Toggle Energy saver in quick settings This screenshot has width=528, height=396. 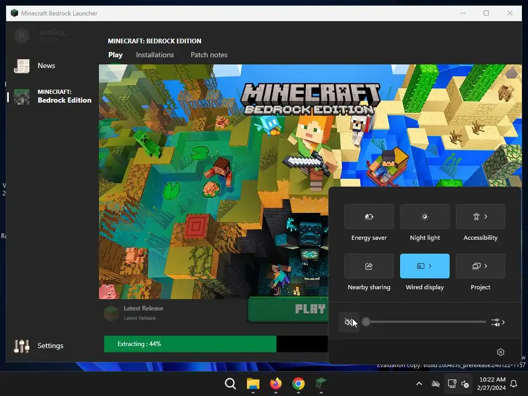coord(369,217)
